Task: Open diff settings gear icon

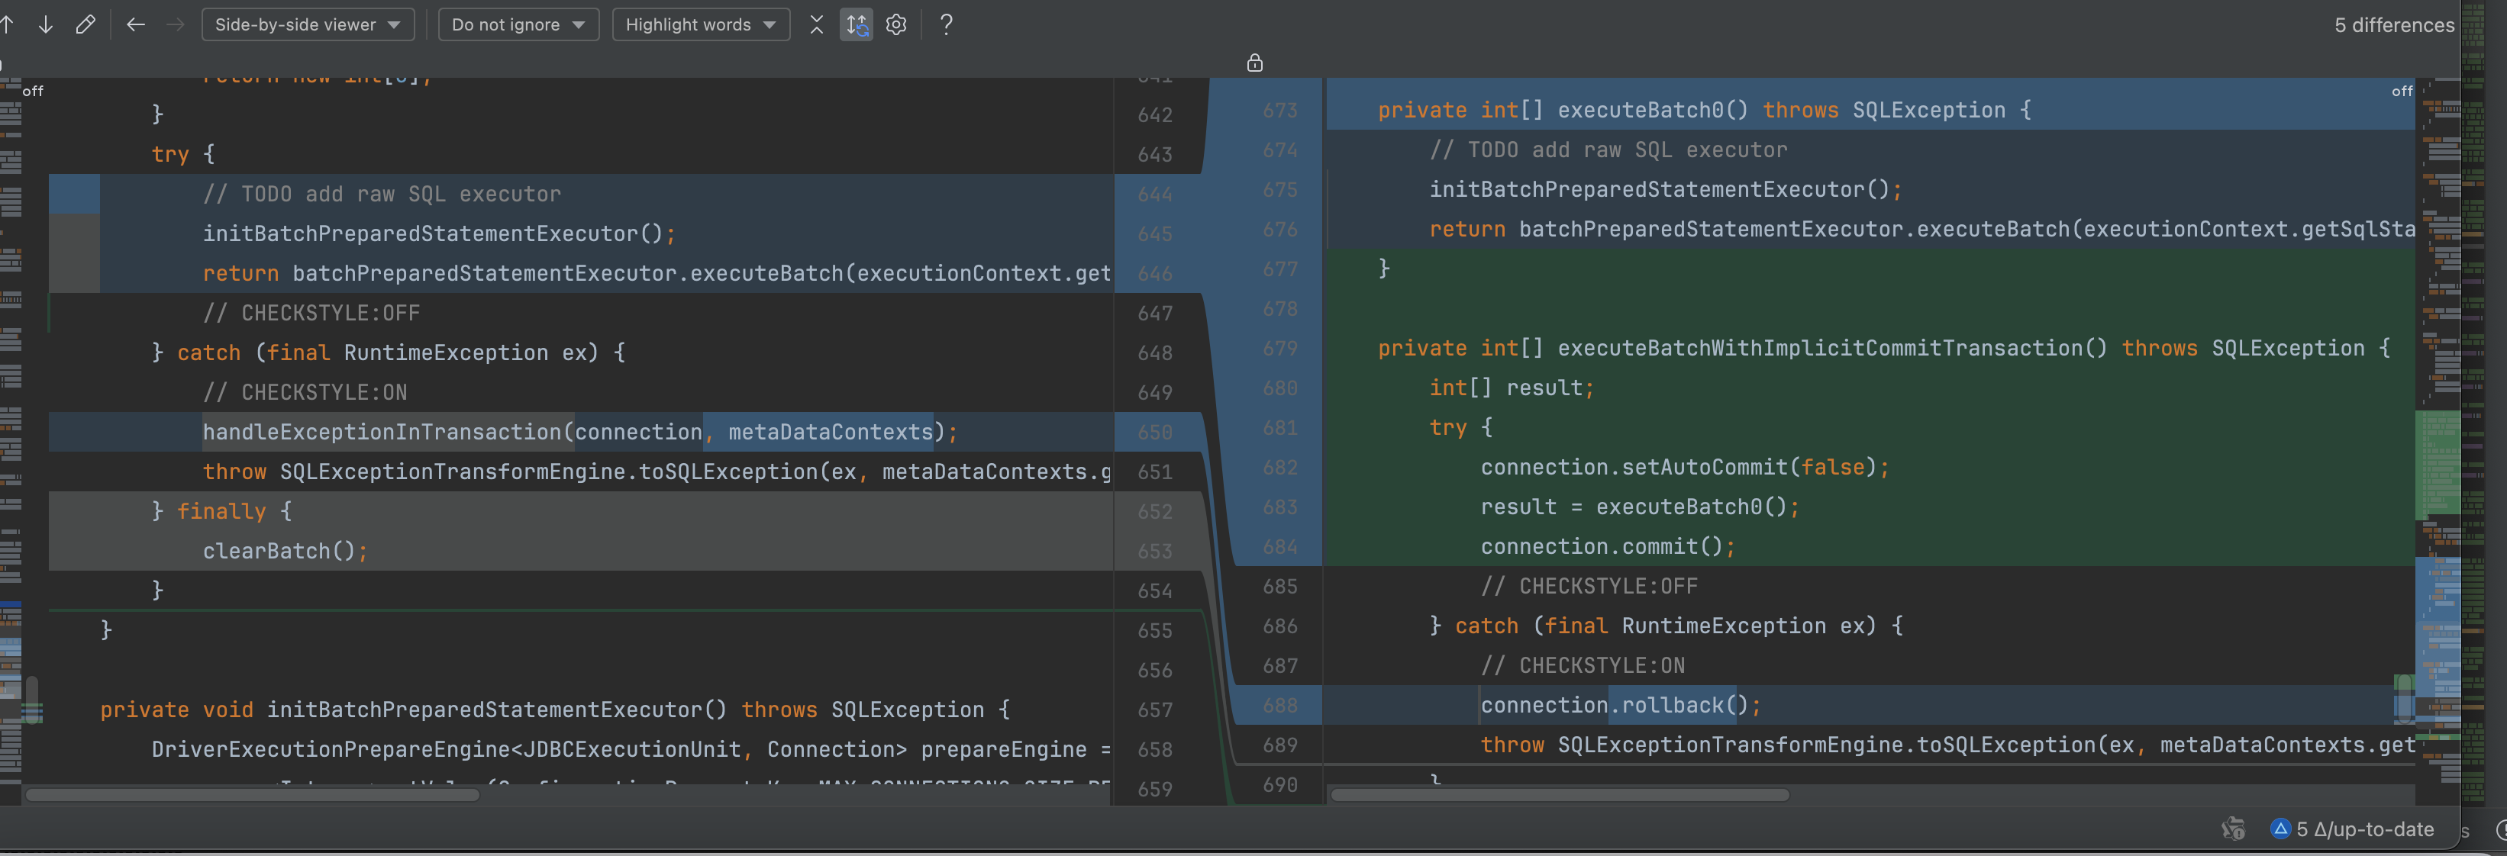Action: click(x=896, y=24)
